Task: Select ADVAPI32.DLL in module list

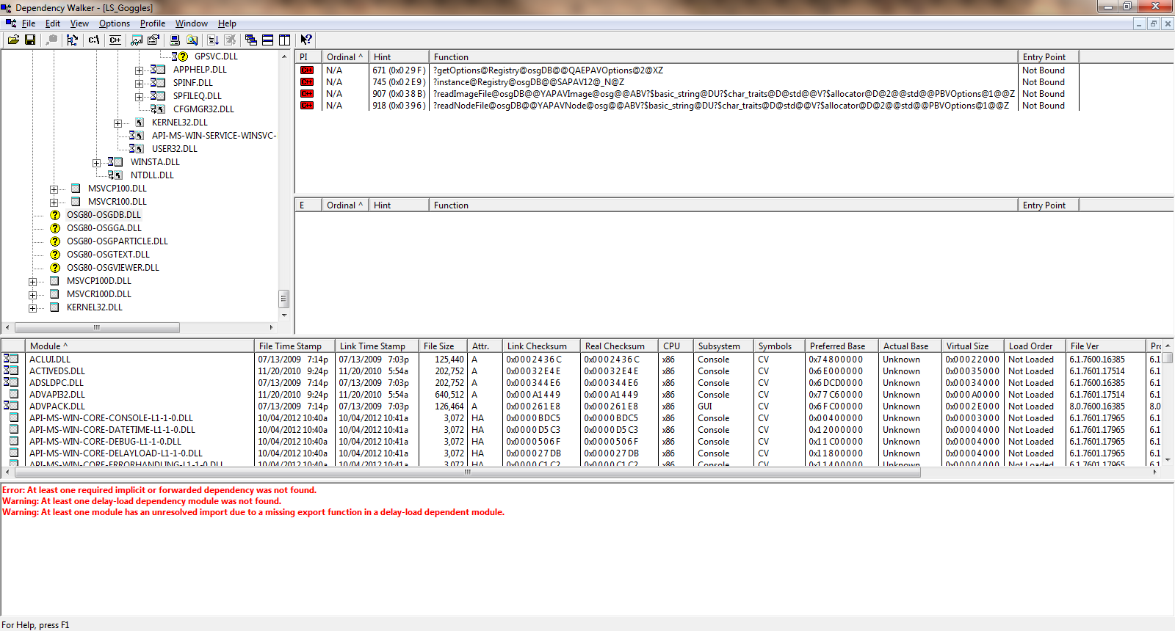Action: tap(57, 394)
